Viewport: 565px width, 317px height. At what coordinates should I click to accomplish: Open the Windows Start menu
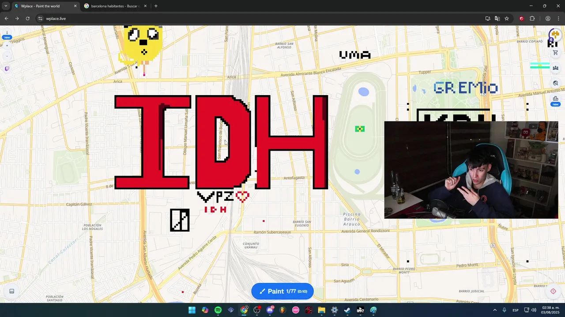tap(192, 310)
